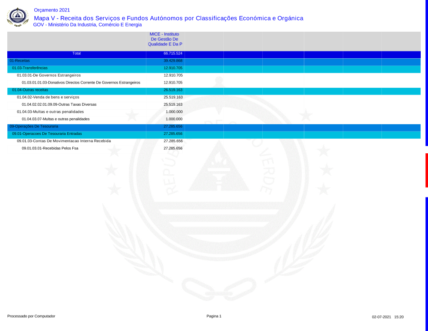This screenshot has height=331, width=428.
Task: Expand the "01.03-Transferências" category row
Action: pyautogui.click(x=30, y=68)
